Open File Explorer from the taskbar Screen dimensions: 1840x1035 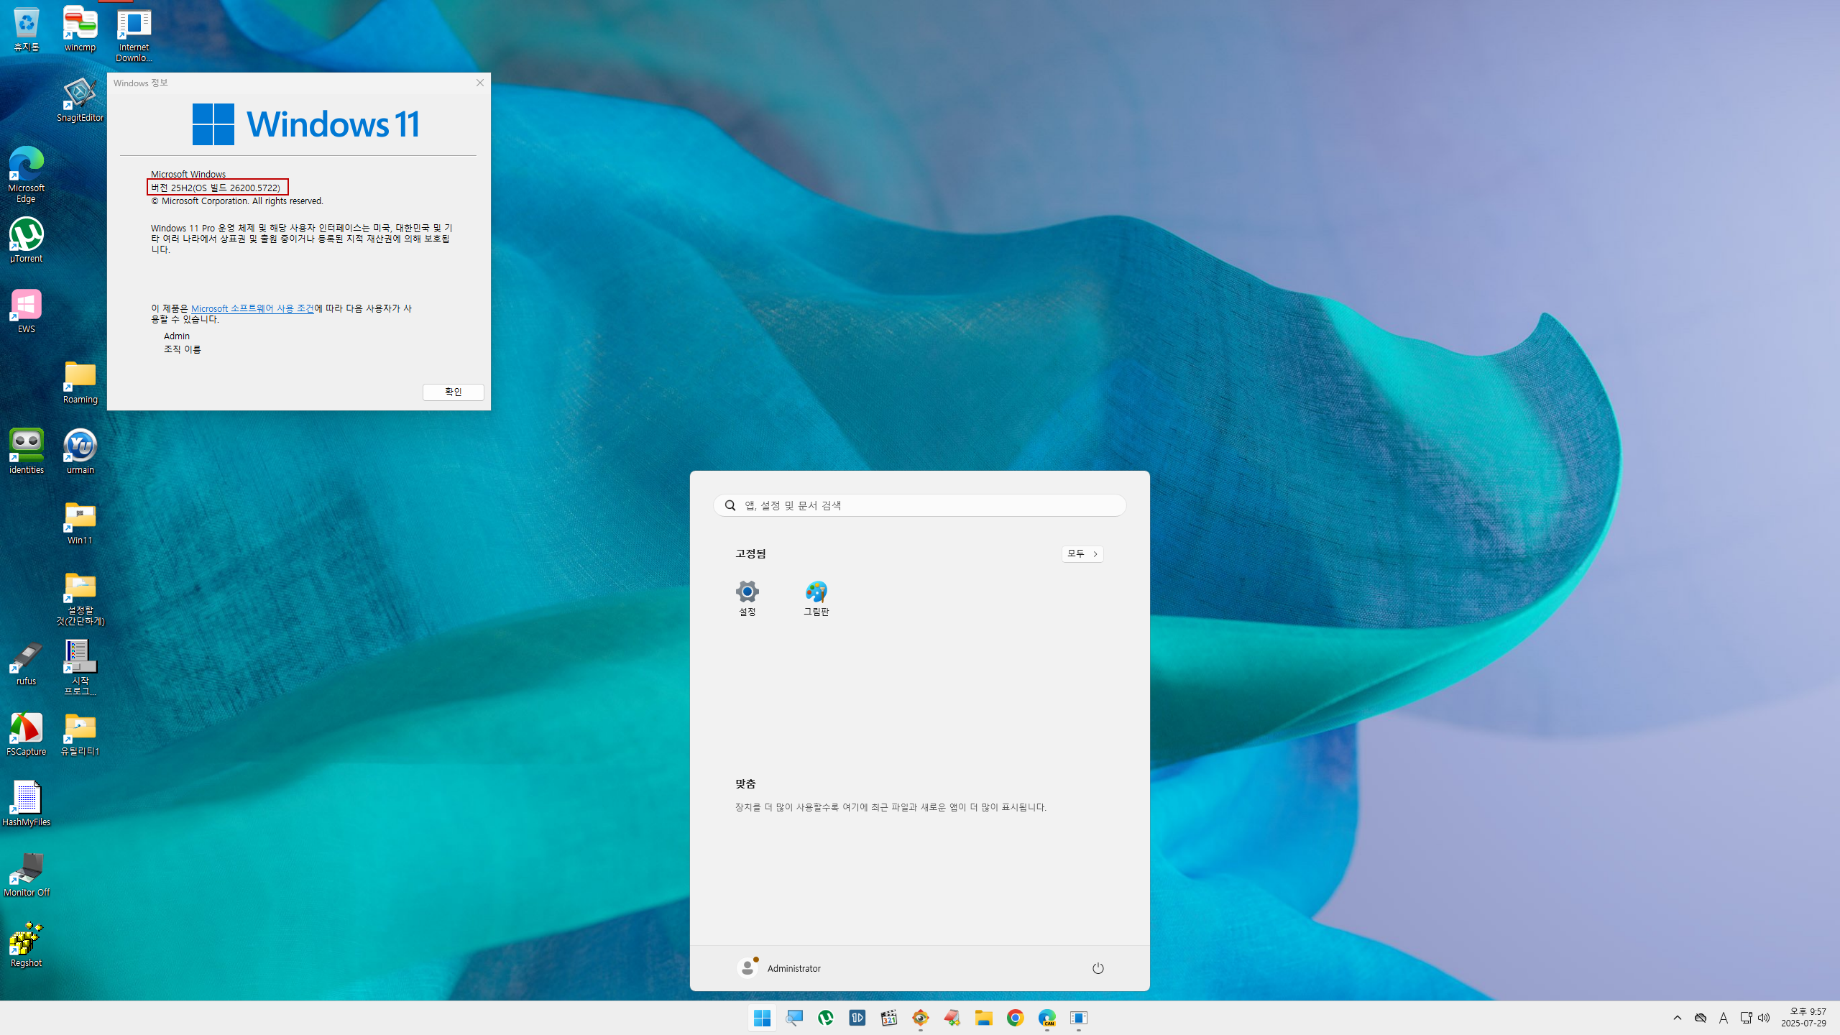[x=983, y=1018]
